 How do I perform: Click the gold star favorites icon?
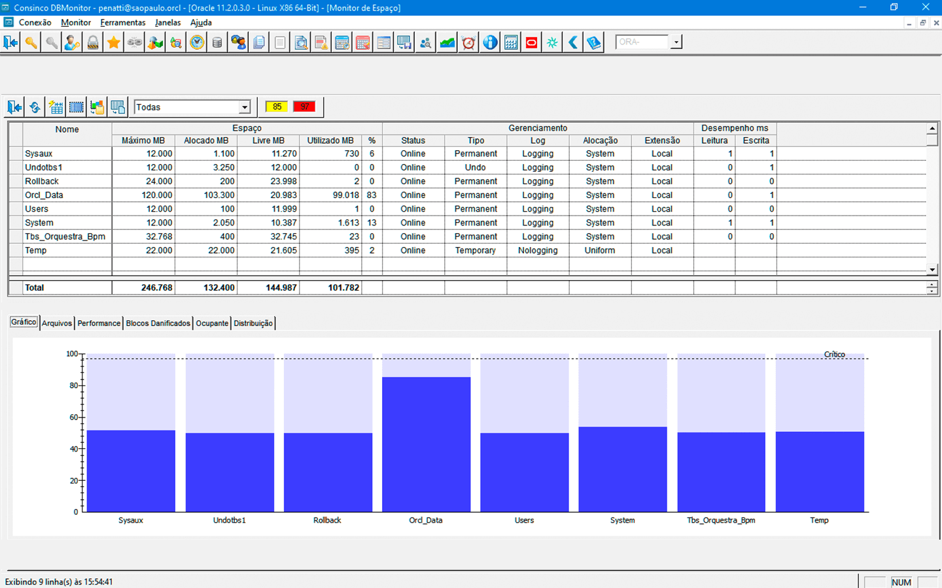(x=114, y=42)
